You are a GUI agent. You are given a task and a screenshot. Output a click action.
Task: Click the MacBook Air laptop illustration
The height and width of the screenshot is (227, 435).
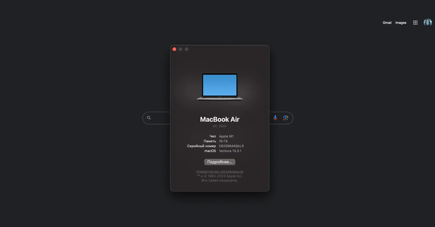pyautogui.click(x=220, y=86)
